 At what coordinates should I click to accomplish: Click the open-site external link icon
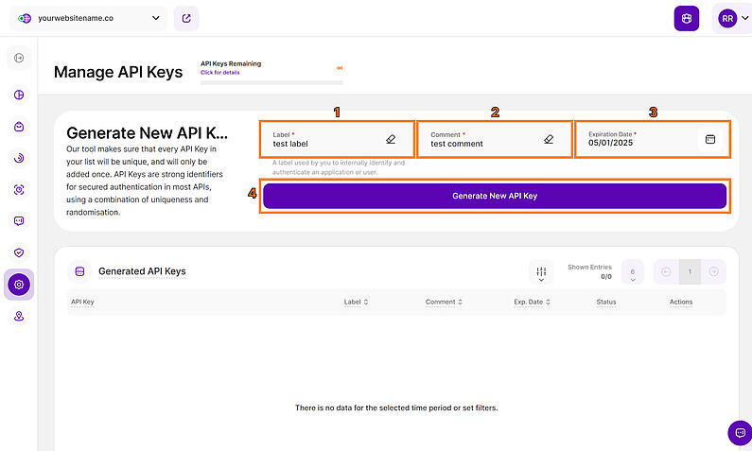tap(186, 18)
